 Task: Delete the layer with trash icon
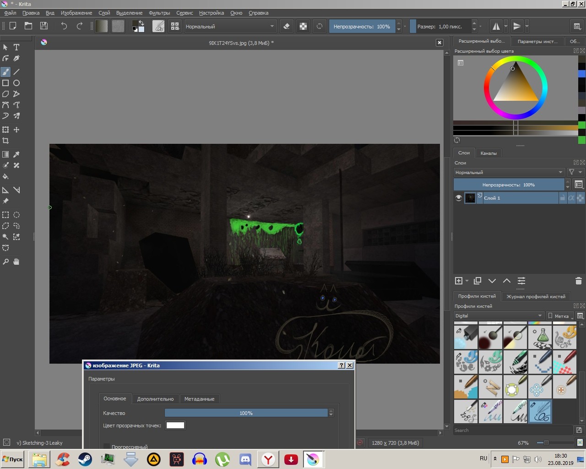click(x=578, y=281)
